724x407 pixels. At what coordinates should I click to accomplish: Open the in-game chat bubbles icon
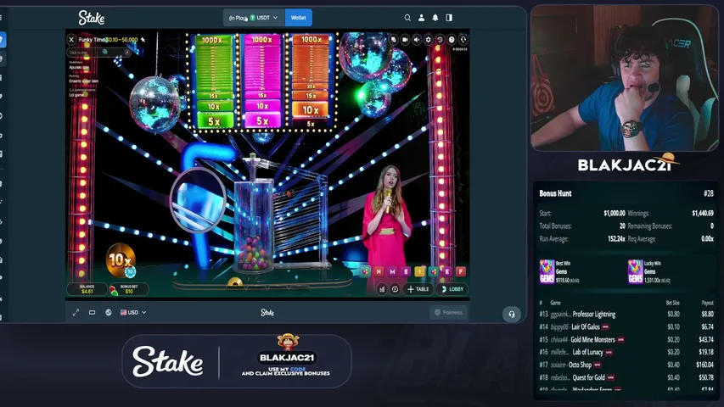point(394,40)
